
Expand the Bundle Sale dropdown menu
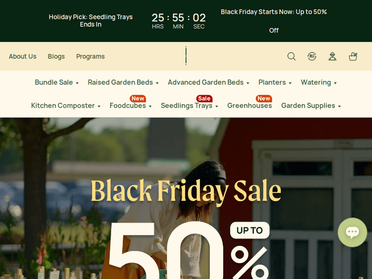click(x=57, y=82)
